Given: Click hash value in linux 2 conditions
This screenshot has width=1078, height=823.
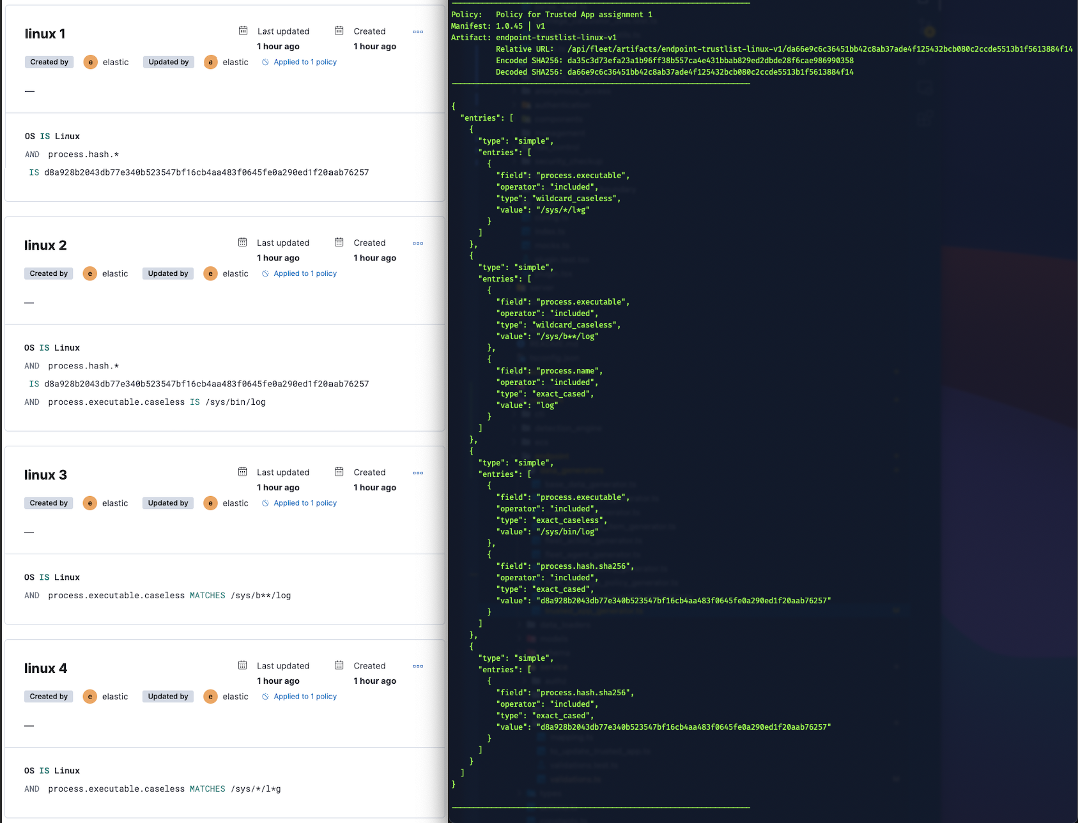Looking at the screenshot, I should [206, 384].
